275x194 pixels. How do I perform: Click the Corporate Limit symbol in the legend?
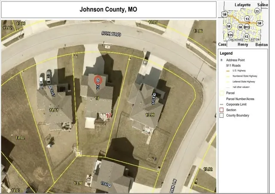click(x=222, y=105)
